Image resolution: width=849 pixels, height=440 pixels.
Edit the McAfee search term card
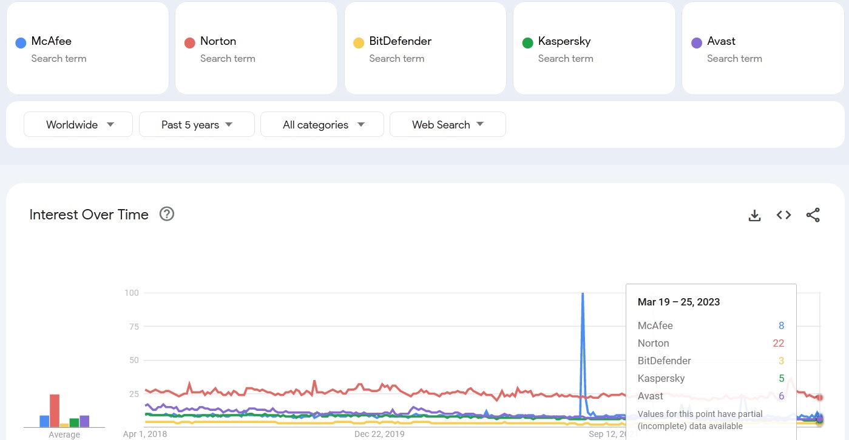(87, 48)
